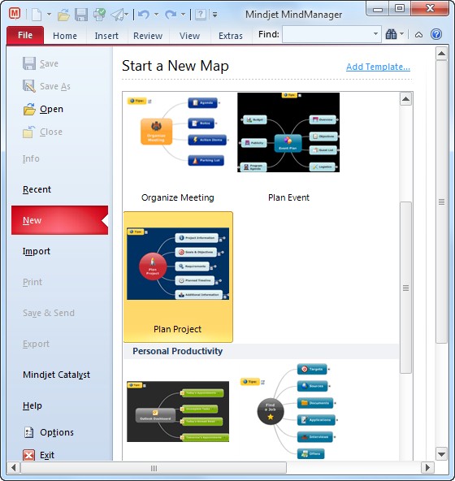This screenshot has width=455, height=481.
Task: Click the Organize Meeting template label text
Action: (178, 198)
